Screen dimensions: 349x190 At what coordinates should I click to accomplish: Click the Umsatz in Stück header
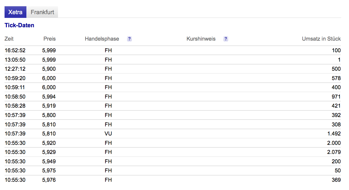[321, 39]
